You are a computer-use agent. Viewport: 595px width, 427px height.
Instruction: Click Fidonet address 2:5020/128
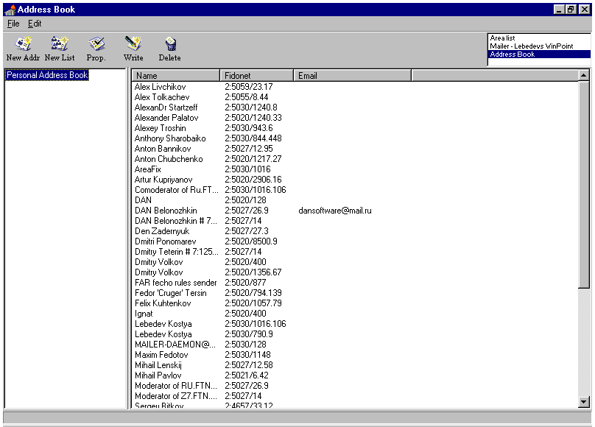245,200
